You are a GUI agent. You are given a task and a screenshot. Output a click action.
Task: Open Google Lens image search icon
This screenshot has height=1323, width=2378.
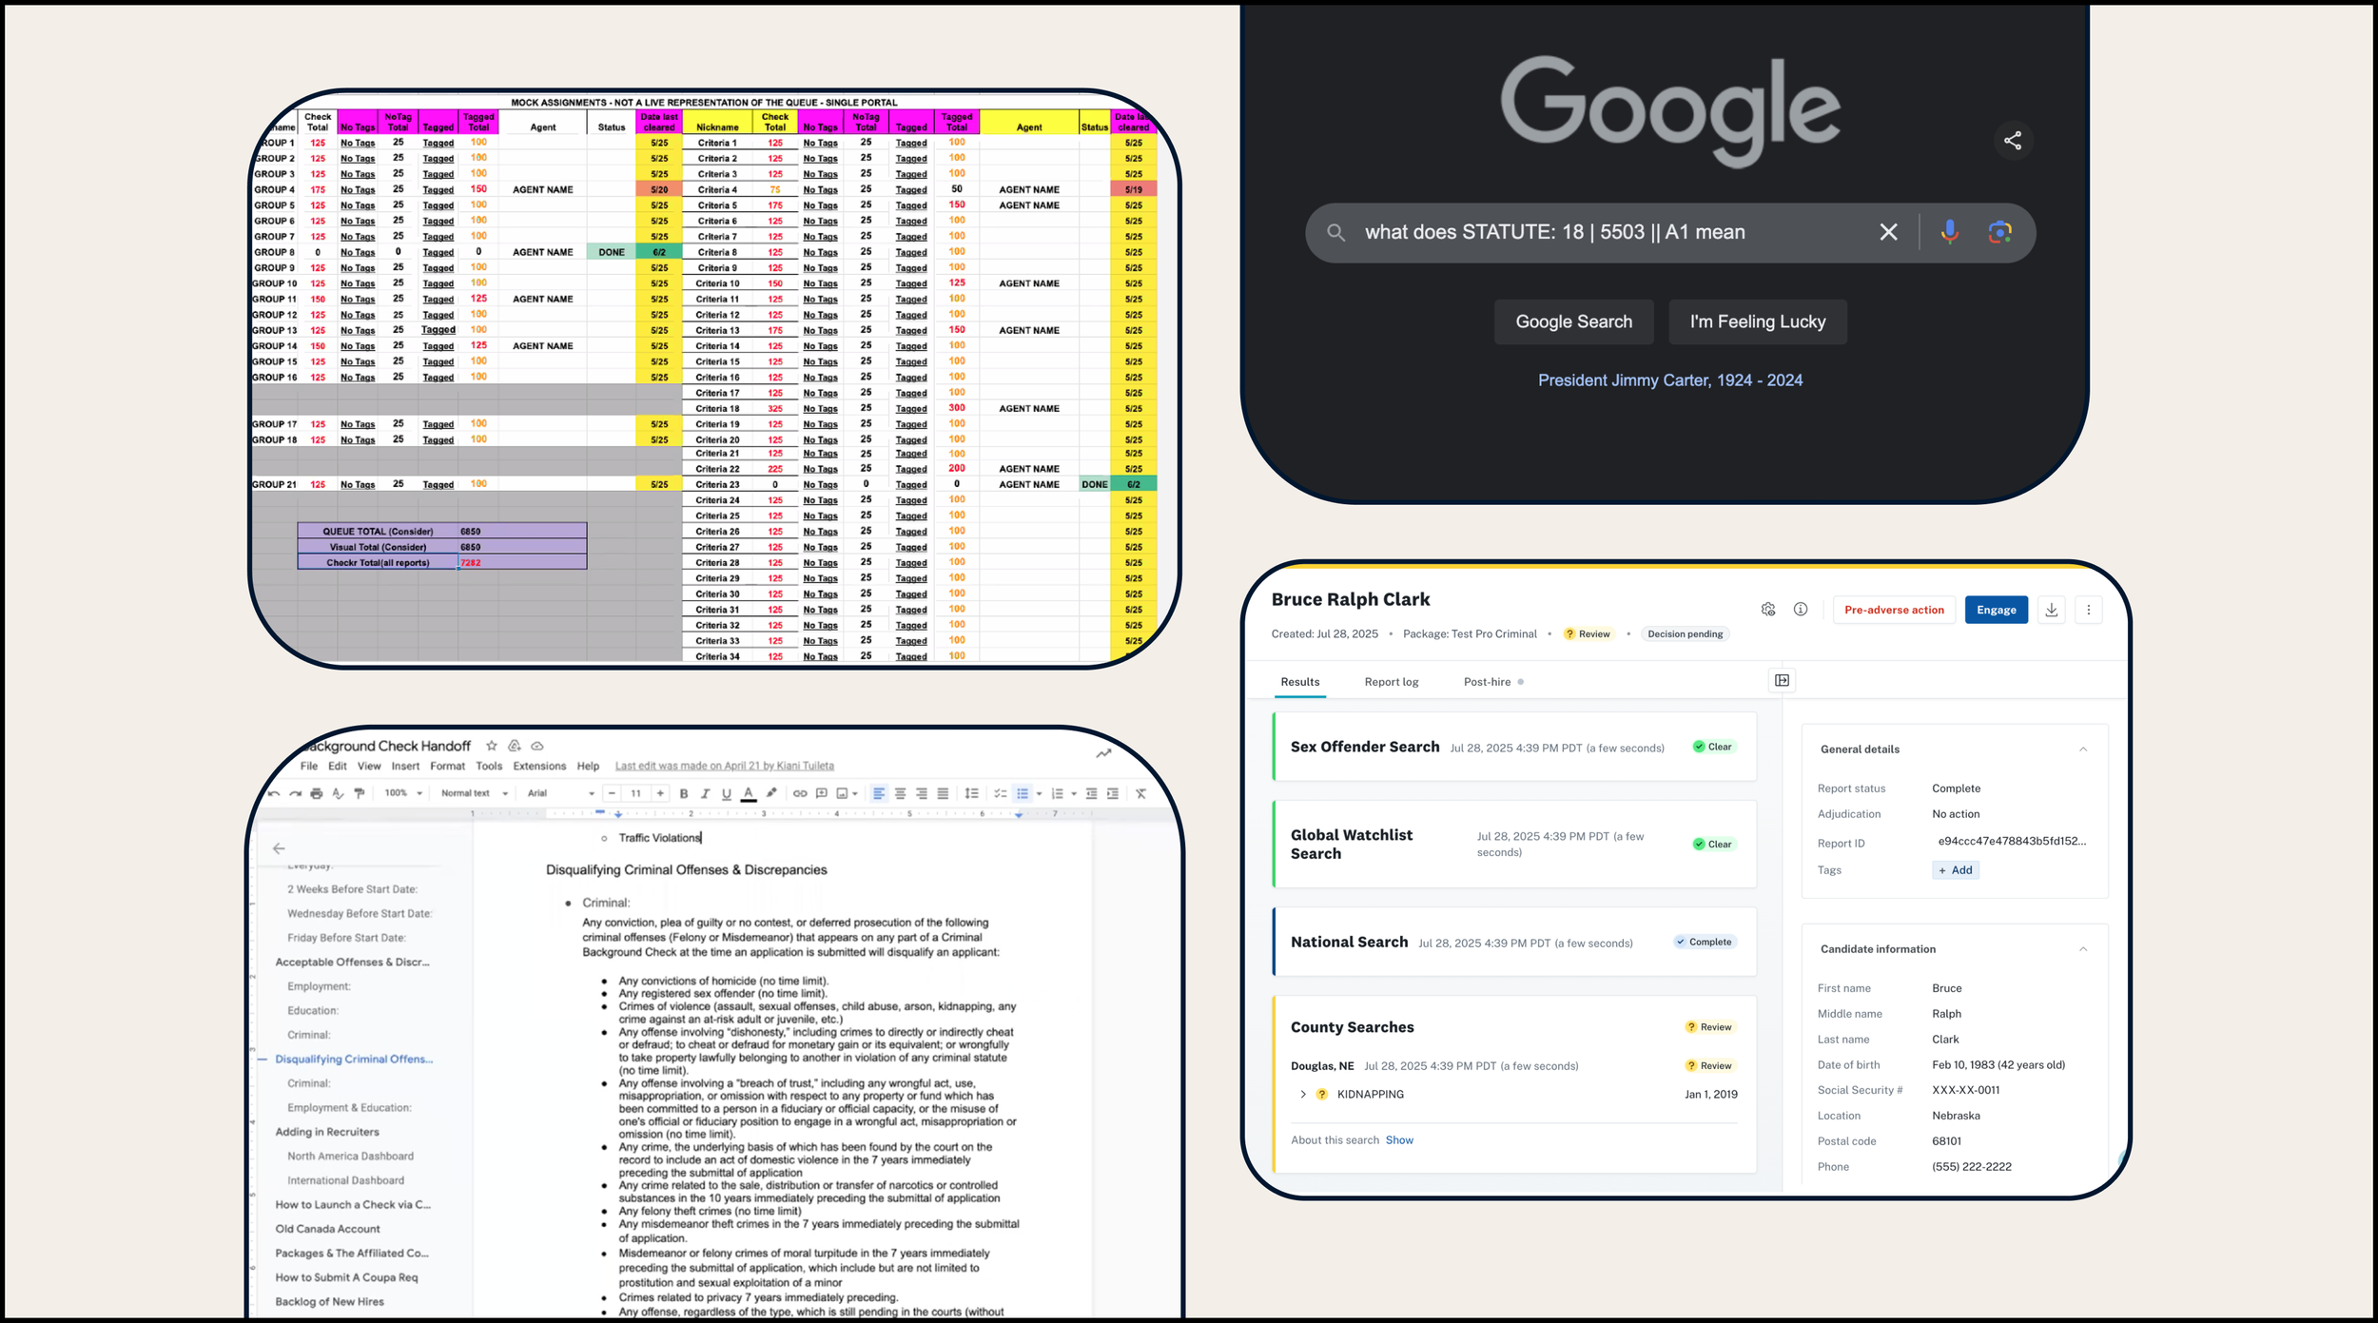[x=1999, y=232]
